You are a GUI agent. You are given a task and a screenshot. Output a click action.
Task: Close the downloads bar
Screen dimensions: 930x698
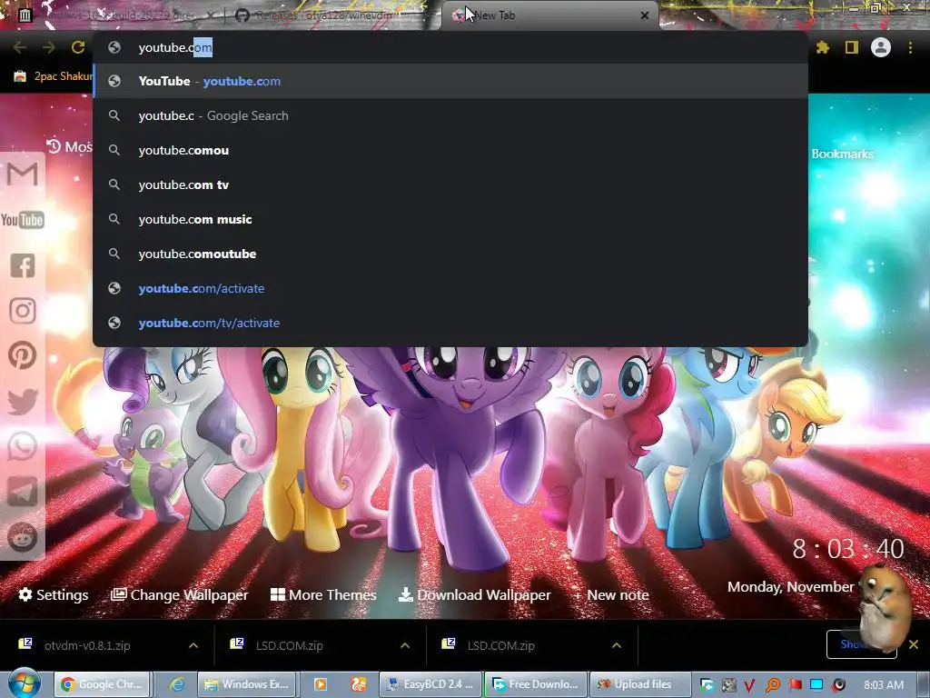(914, 644)
